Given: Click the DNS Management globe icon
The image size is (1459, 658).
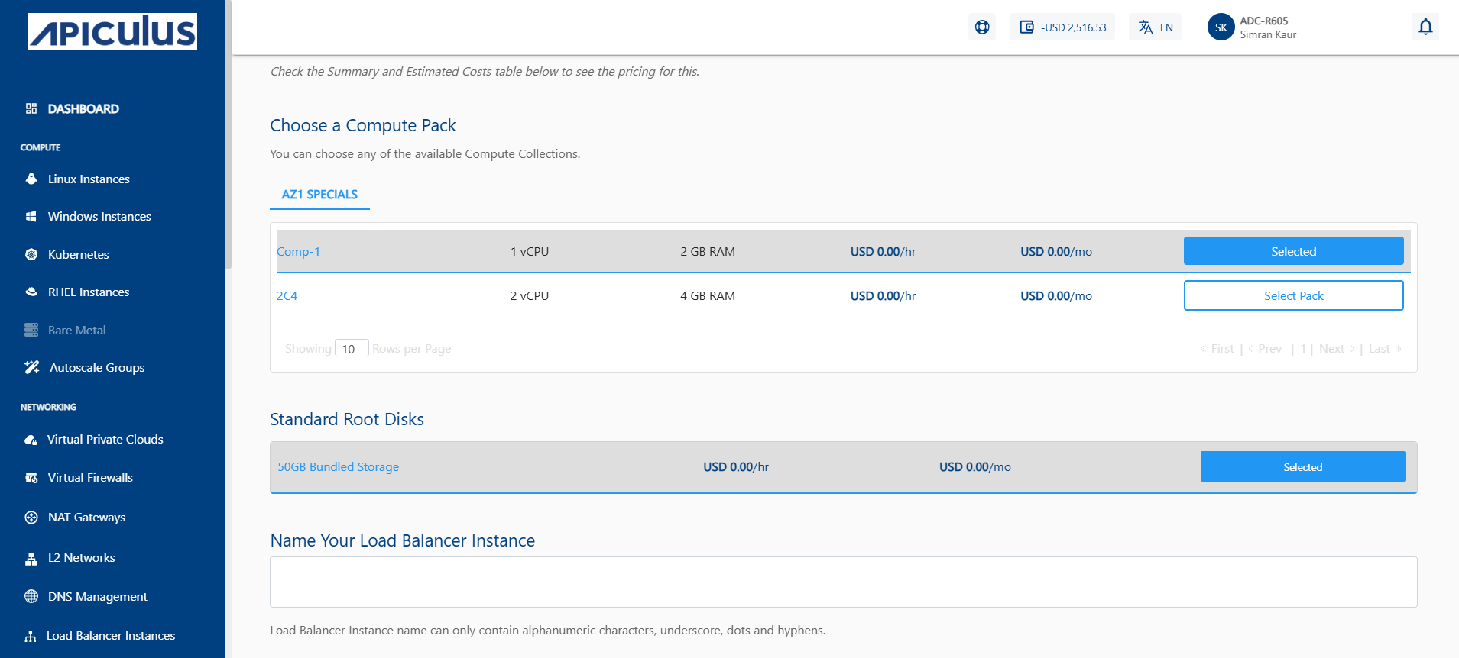Looking at the screenshot, I should (x=31, y=596).
